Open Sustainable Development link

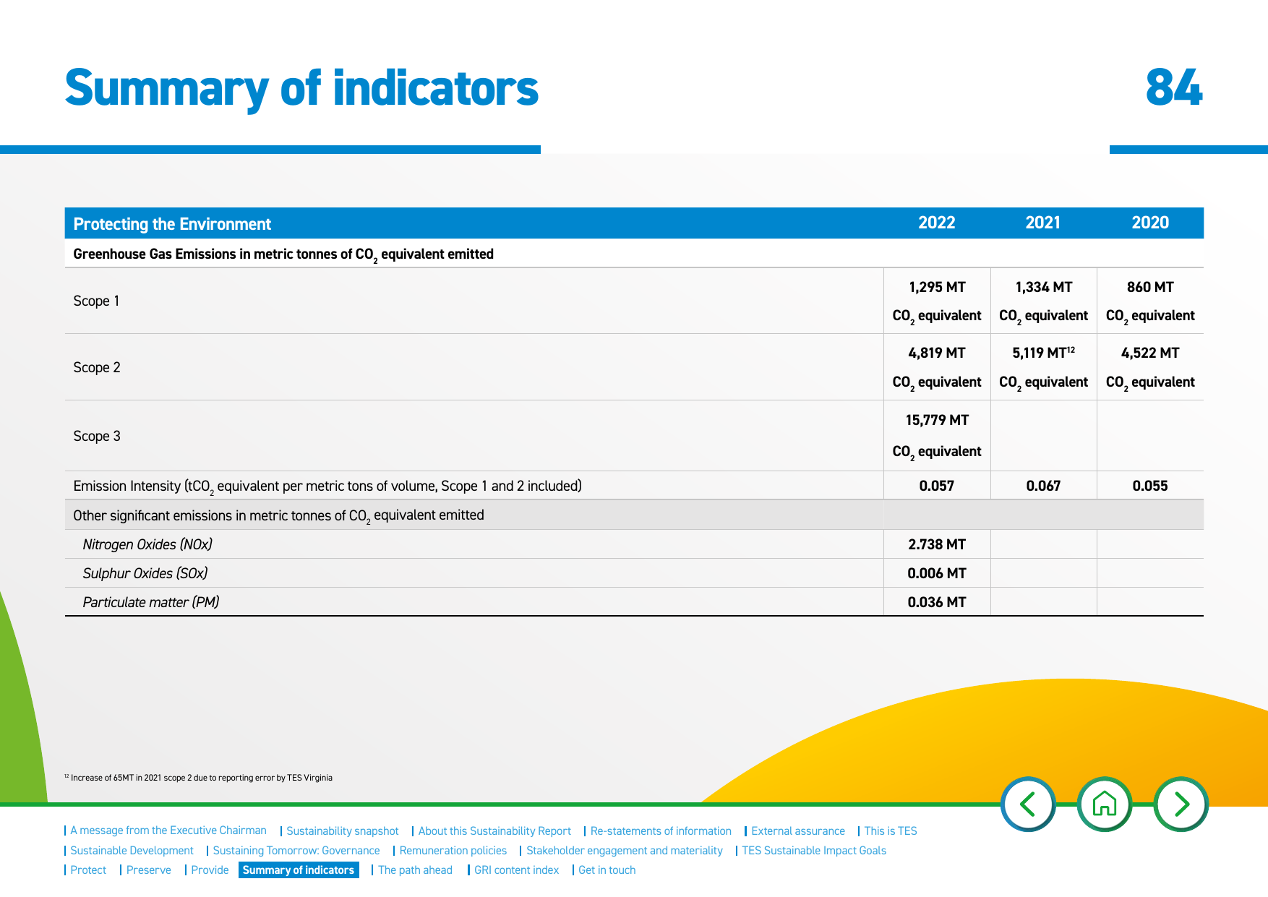pos(132,850)
